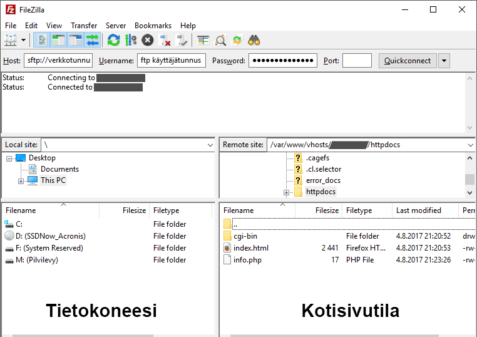Open the Edit menu
Screen dimensions: 477x337
[31, 26]
